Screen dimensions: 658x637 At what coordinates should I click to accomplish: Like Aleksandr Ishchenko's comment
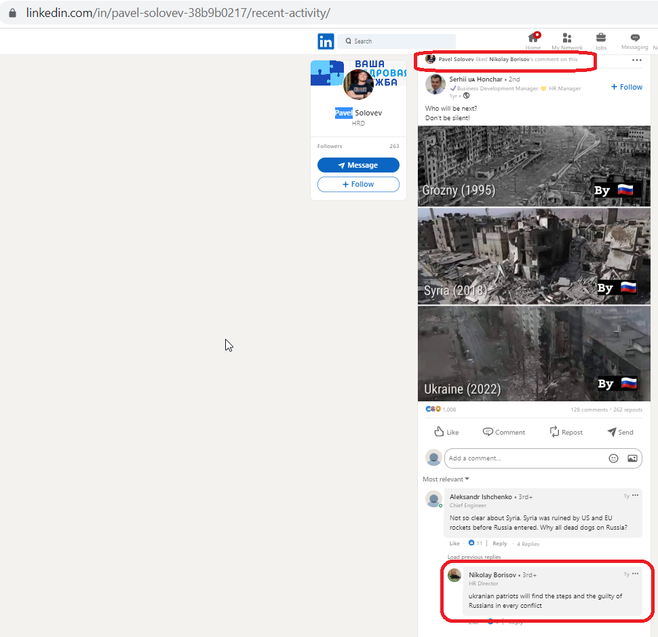point(454,543)
